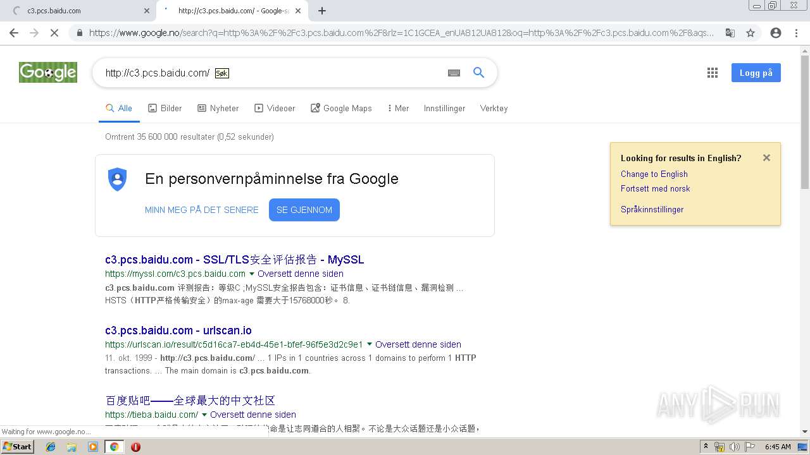Click the browser address bar URL
Image resolution: width=810 pixels, height=455 pixels.
point(402,33)
